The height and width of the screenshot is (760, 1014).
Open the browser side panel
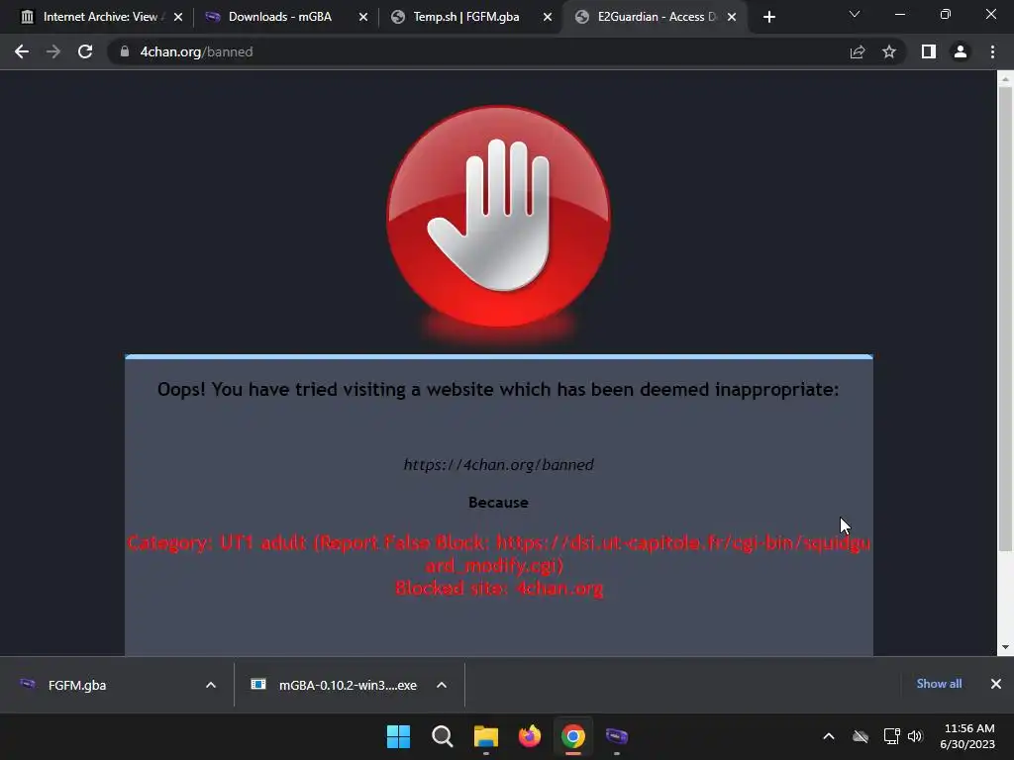click(929, 51)
